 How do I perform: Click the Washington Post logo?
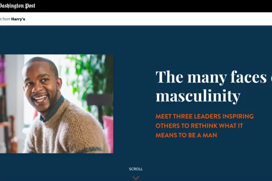click(17, 6)
